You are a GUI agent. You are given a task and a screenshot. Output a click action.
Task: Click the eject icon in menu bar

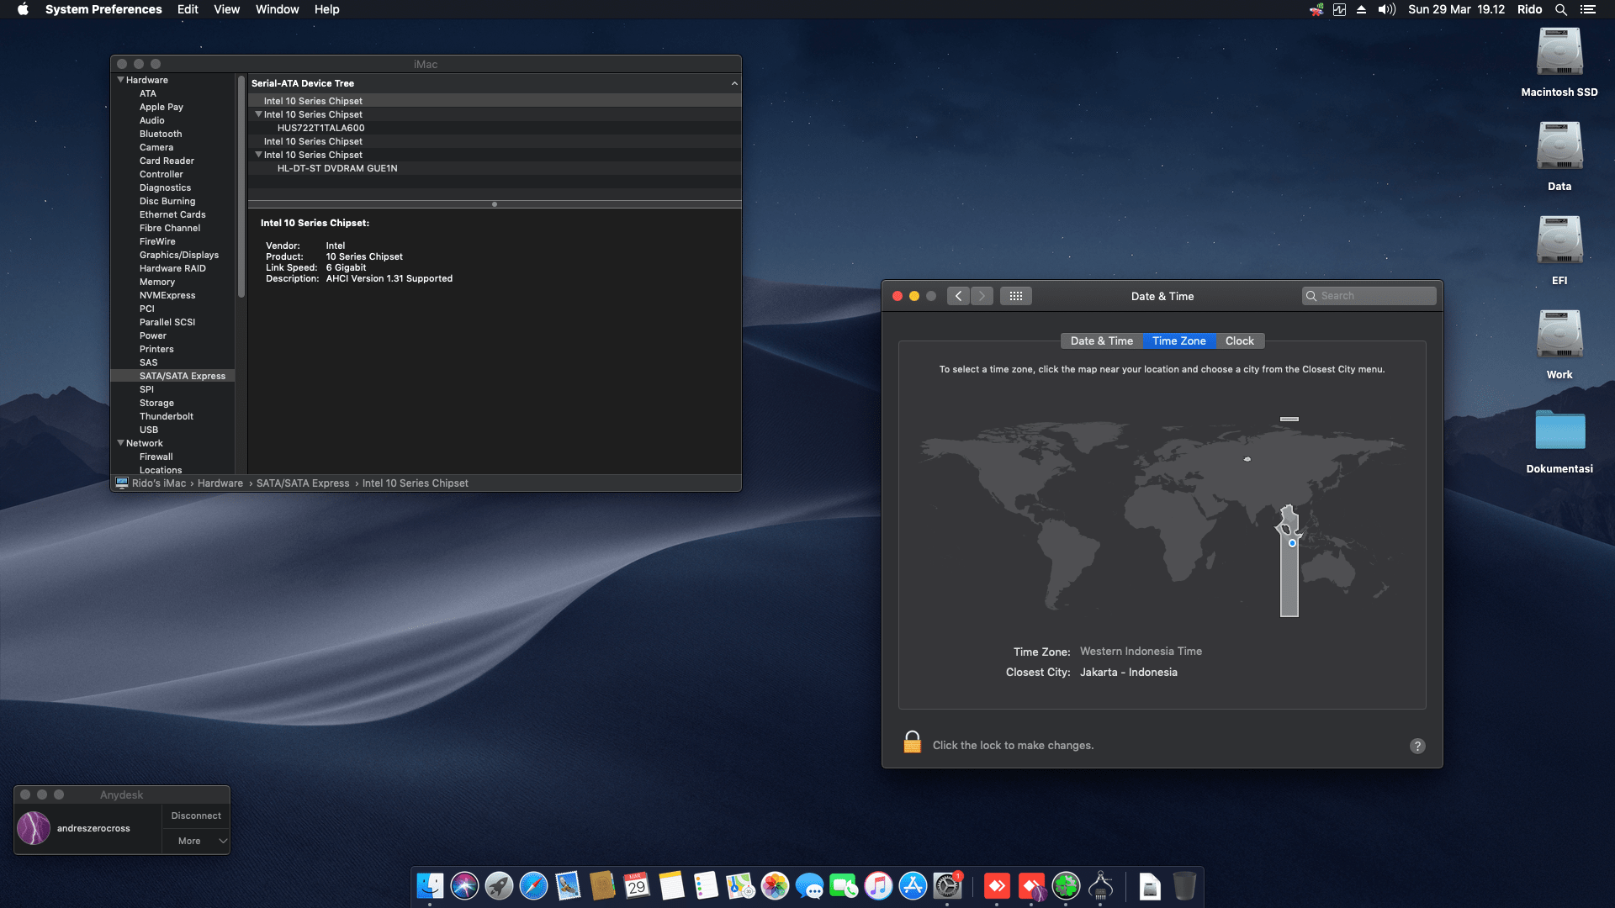point(1361,9)
